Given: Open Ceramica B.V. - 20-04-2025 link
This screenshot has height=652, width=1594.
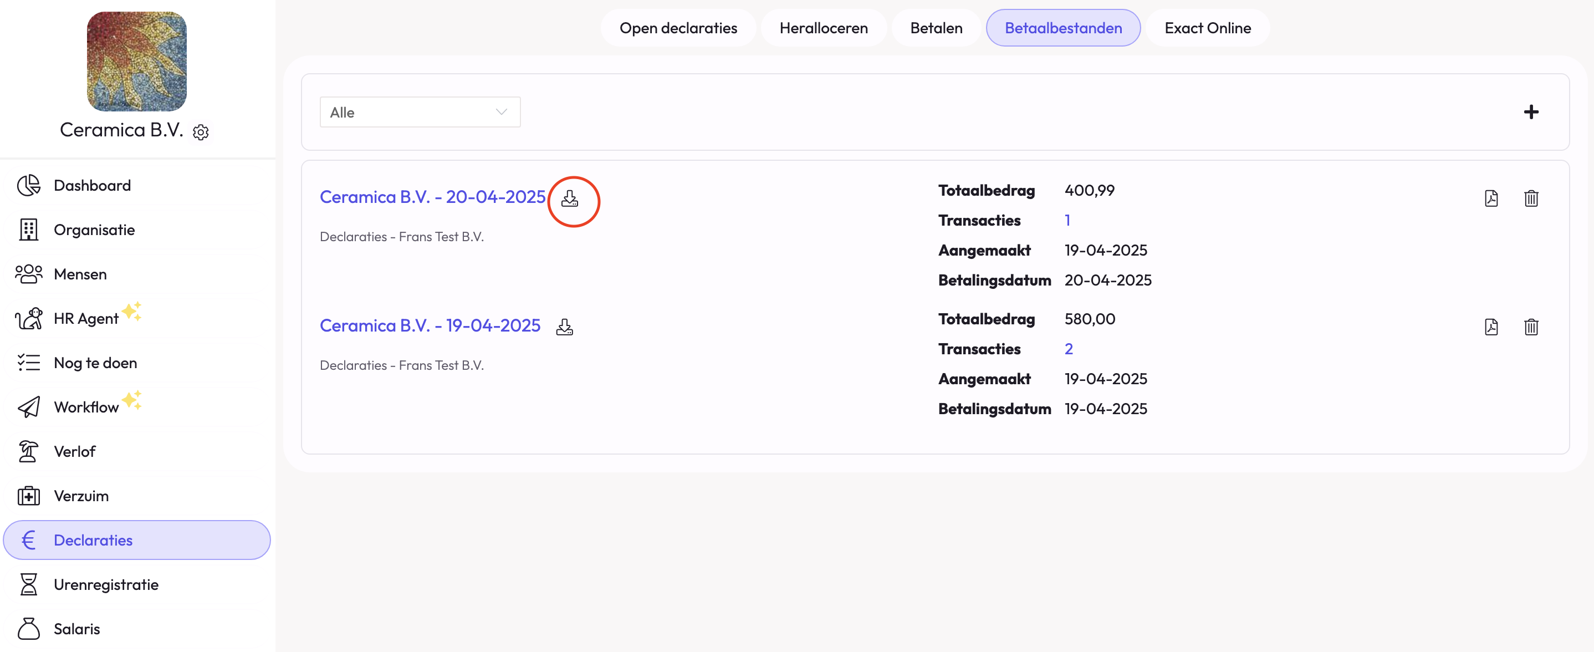Looking at the screenshot, I should coord(432,197).
